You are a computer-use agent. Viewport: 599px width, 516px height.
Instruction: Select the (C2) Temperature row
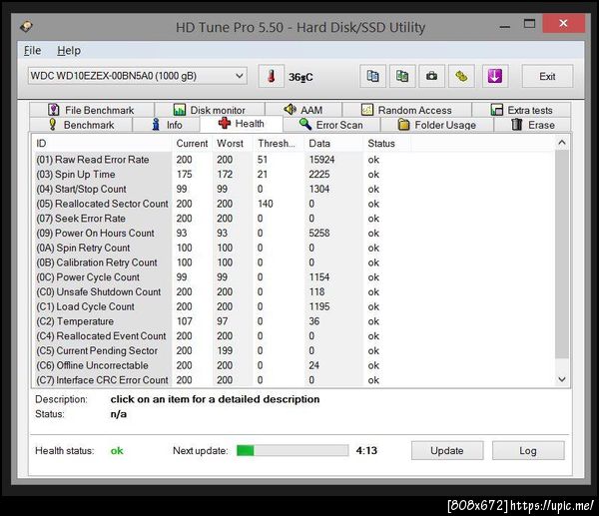[x=293, y=321]
